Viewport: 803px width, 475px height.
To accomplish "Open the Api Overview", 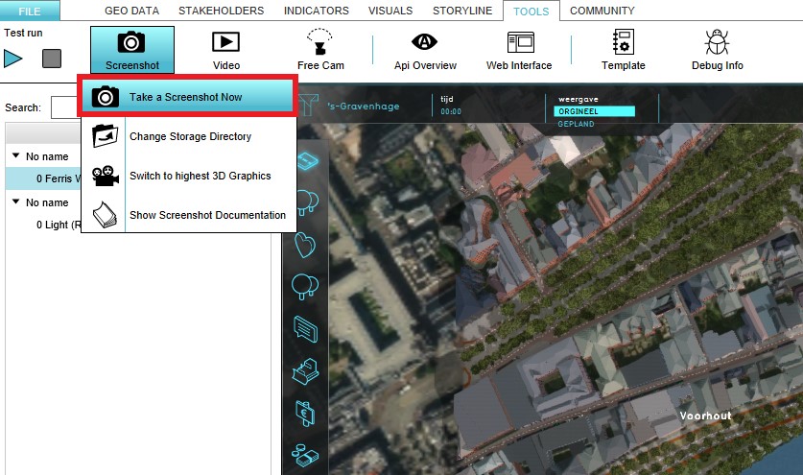I will [x=425, y=50].
